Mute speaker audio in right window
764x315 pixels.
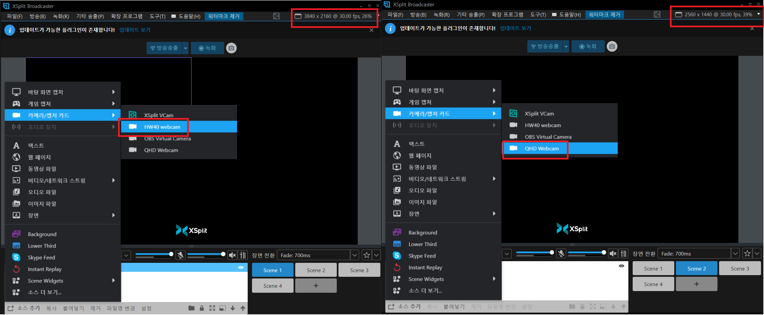(x=613, y=254)
